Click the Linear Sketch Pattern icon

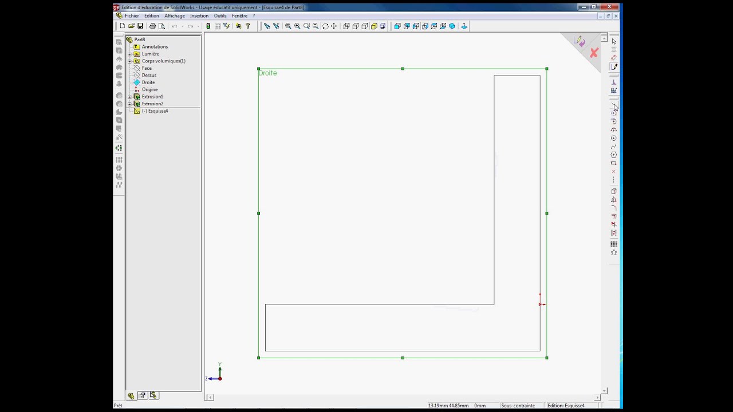click(x=614, y=244)
